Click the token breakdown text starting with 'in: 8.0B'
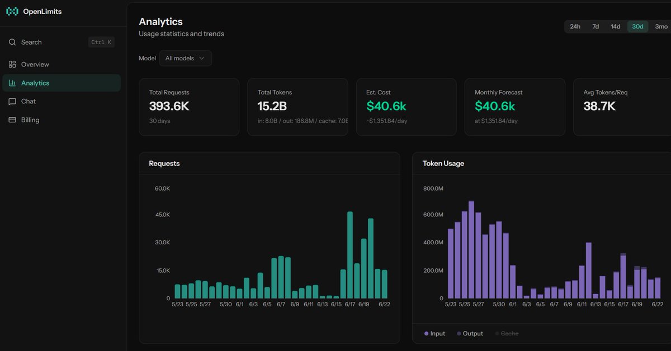 (303, 121)
